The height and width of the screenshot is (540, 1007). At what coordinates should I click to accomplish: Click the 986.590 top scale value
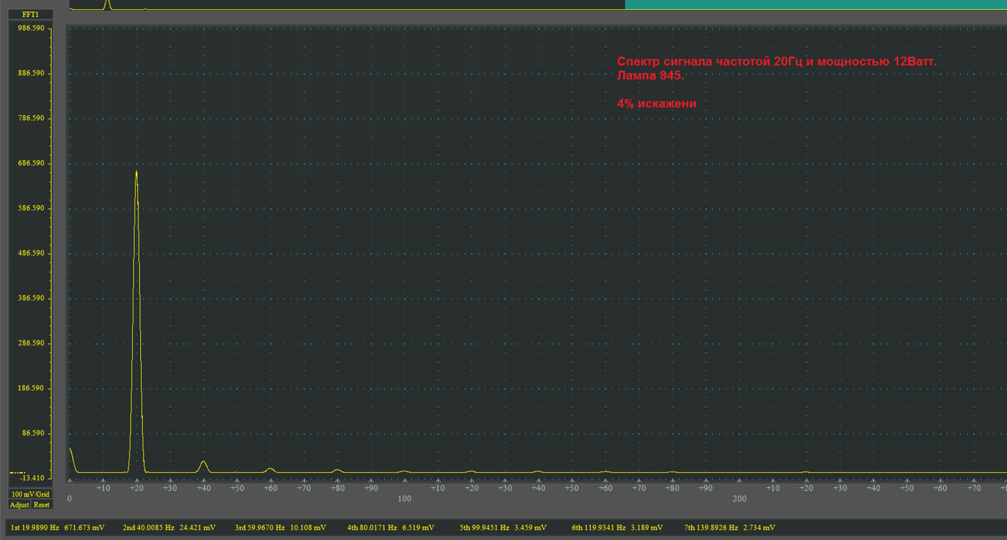pyautogui.click(x=31, y=28)
